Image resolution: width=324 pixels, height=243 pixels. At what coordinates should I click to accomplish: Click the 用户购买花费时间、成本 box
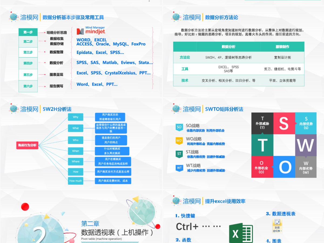pos(113,181)
